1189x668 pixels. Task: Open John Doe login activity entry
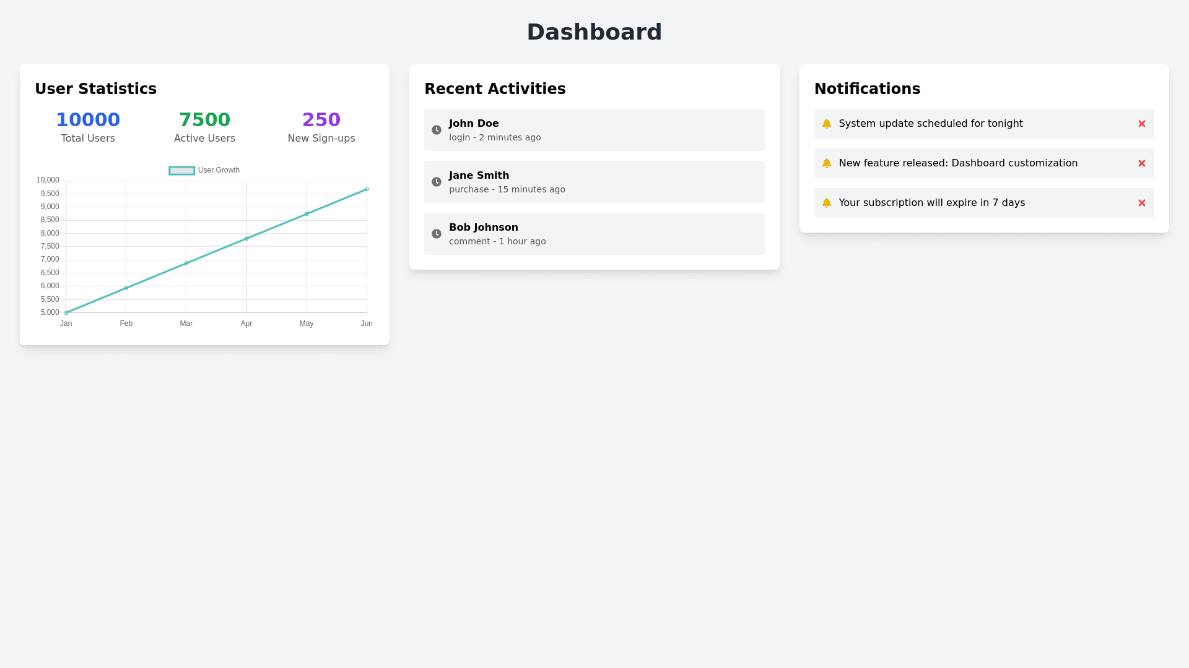tap(593, 130)
